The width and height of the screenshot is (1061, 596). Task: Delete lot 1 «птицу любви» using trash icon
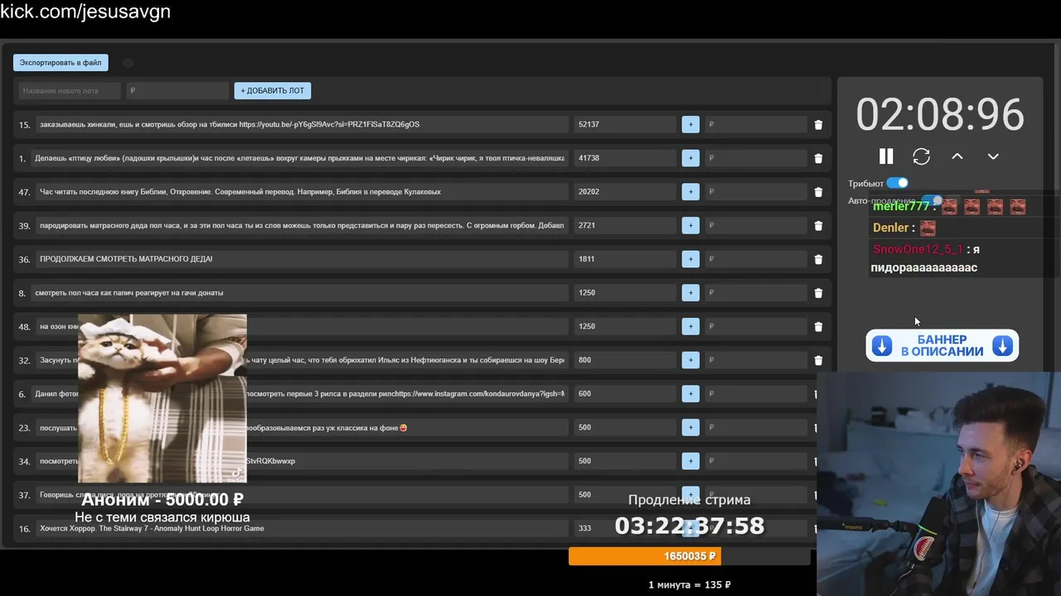(x=818, y=158)
